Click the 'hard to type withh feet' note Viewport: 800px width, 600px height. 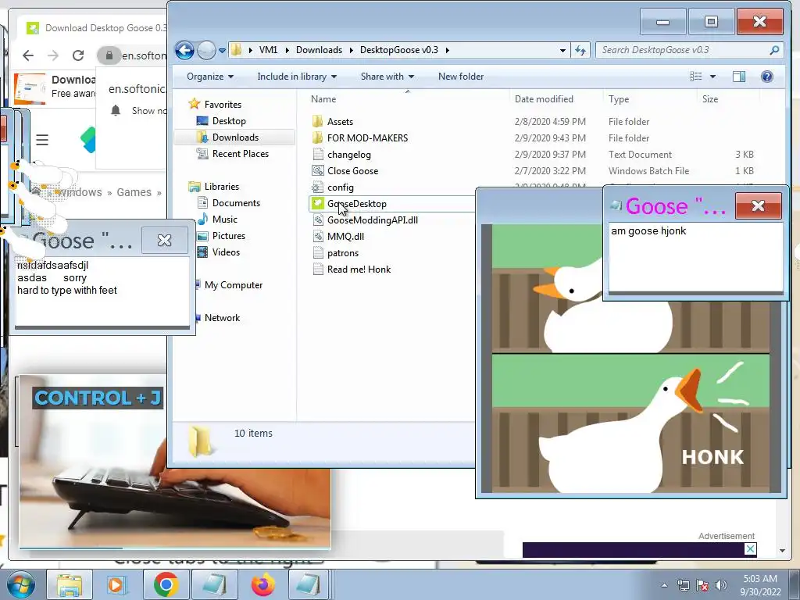click(x=67, y=291)
